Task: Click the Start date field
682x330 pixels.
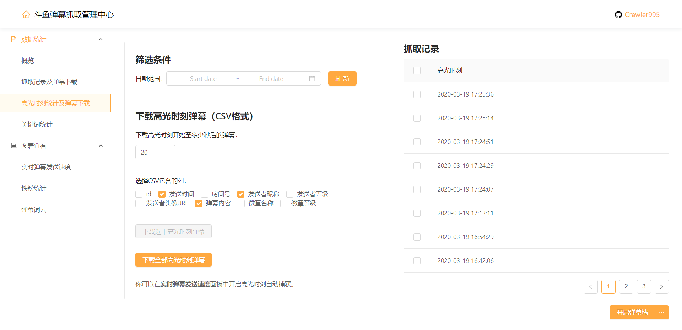Action: point(203,79)
